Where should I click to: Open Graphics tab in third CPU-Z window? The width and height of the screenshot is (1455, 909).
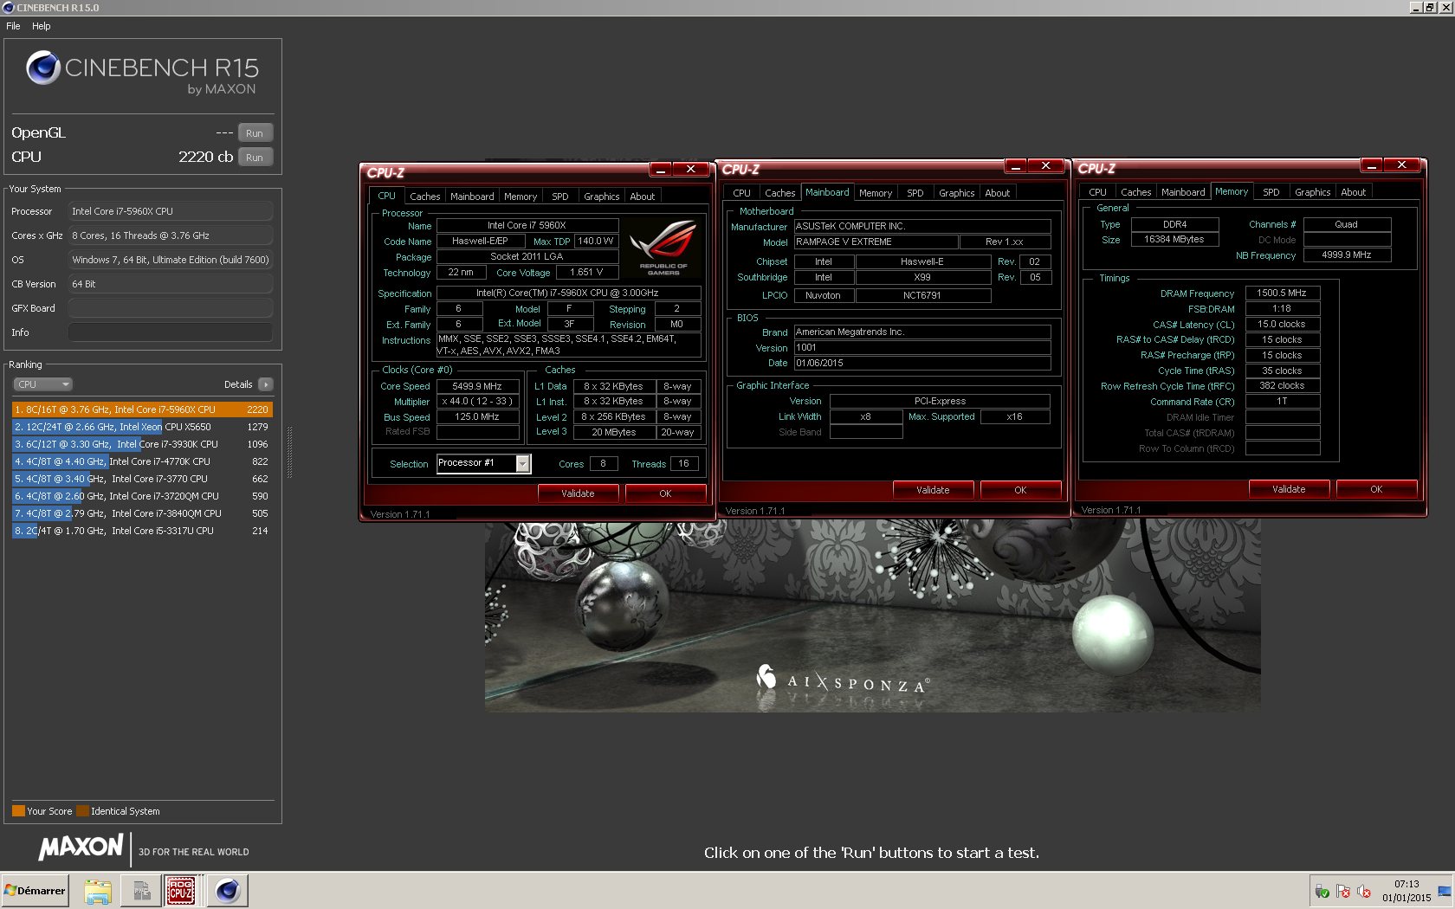click(x=1313, y=192)
